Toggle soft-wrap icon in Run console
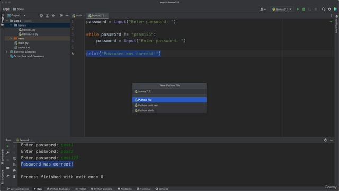The width and height of the screenshot is (339, 191). [14, 159]
